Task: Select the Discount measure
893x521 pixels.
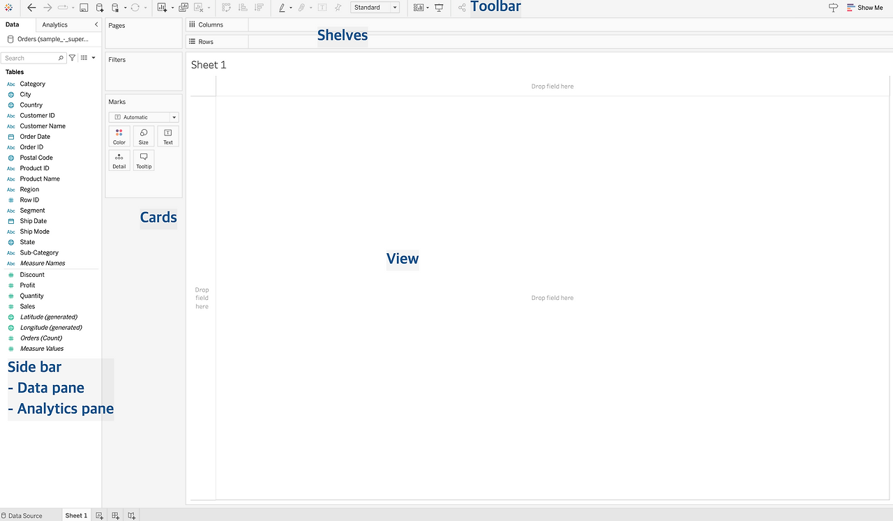Action: pyautogui.click(x=32, y=275)
